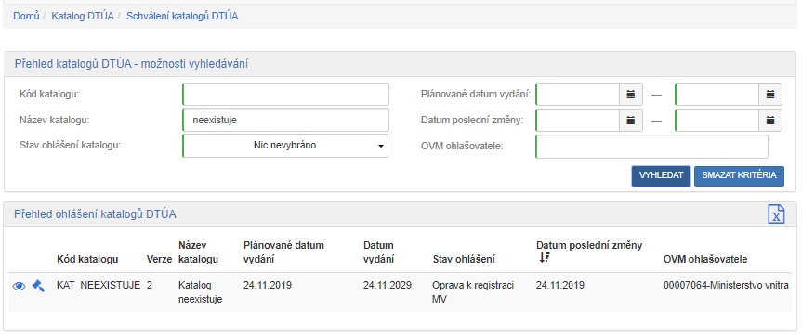Open calendar for Plánované datum vydání start

(x=631, y=95)
